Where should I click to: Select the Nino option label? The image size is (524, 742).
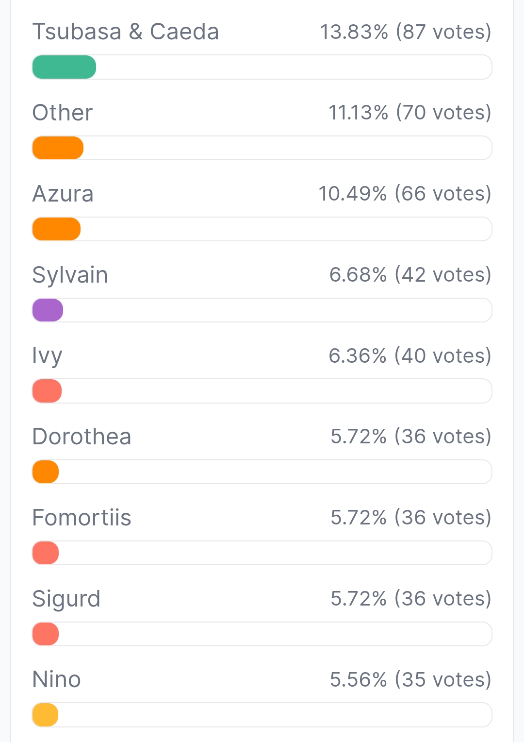click(x=57, y=679)
